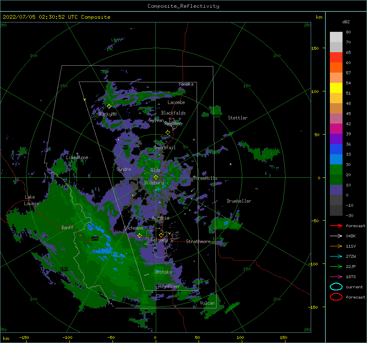This screenshot has height=343, width=367.
Task: Click the yellow arrow marker northwest of RockyMH
Action: coord(85,100)
